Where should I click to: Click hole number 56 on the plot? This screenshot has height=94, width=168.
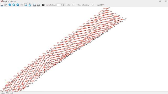(x=114, y=27)
